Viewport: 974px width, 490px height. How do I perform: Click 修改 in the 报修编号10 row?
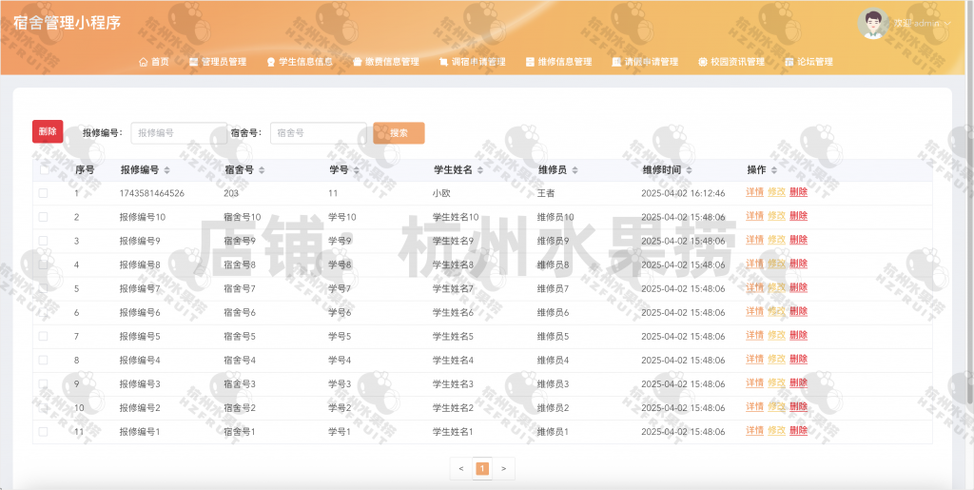pyautogui.click(x=776, y=216)
